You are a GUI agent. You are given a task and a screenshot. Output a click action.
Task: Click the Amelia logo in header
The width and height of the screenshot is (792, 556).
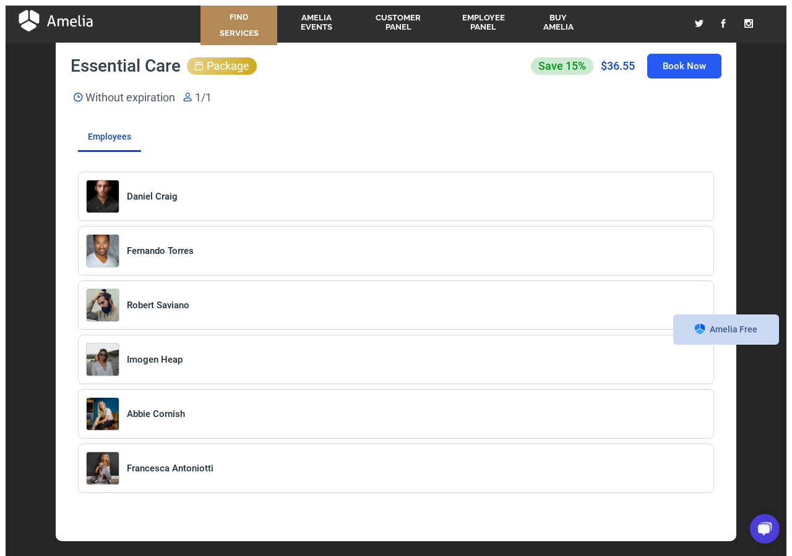click(56, 21)
